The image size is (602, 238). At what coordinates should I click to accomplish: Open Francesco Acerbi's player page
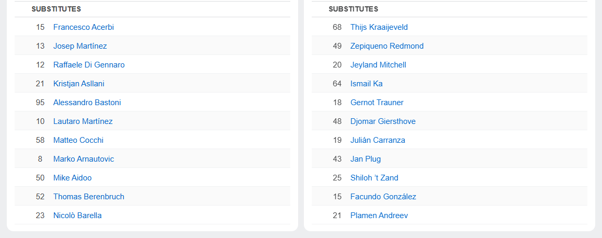pyautogui.click(x=83, y=27)
